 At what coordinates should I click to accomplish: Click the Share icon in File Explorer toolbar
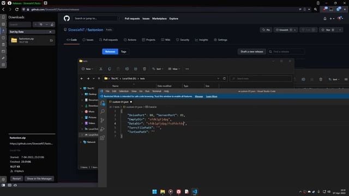coord(136,69)
